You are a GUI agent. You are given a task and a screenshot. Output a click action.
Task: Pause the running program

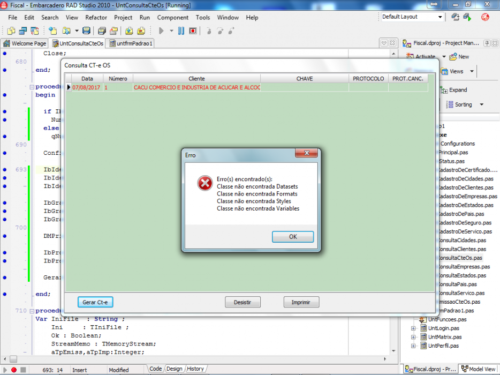(x=181, y=31)
